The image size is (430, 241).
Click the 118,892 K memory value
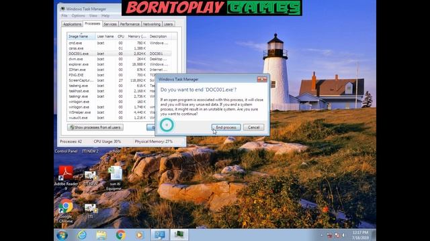[x=138, y=80]
